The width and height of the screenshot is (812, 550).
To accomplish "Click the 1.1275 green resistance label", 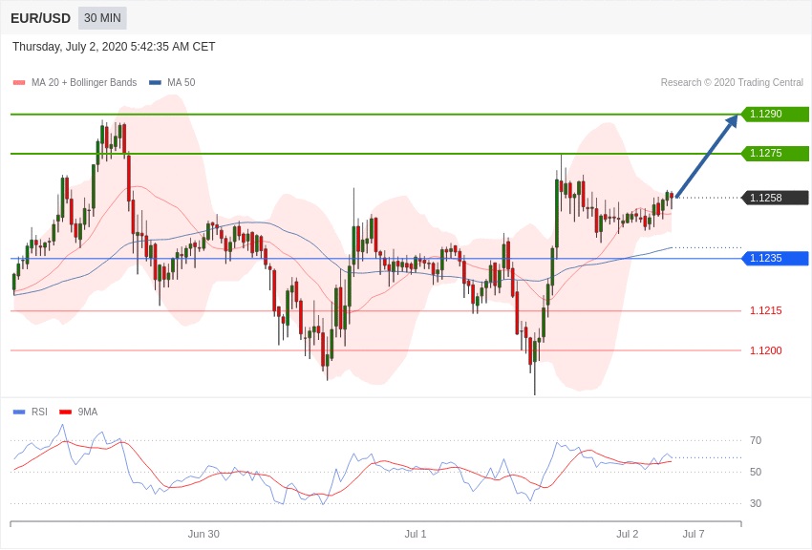I will point(775,153).
